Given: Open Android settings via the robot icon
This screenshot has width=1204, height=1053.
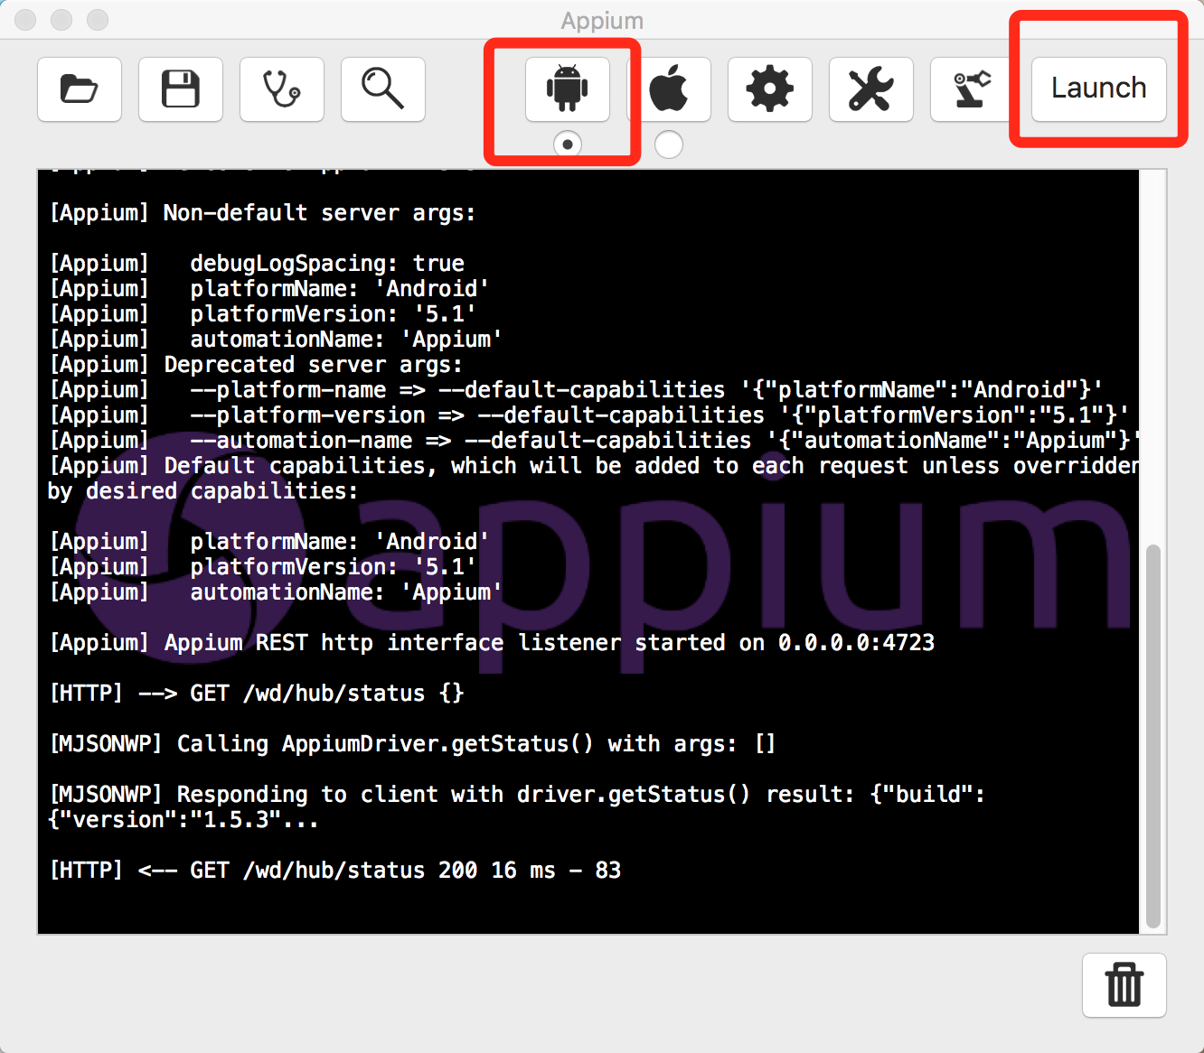Looking at the screenshot, I should pyautogui.click(x=568, y=89).
